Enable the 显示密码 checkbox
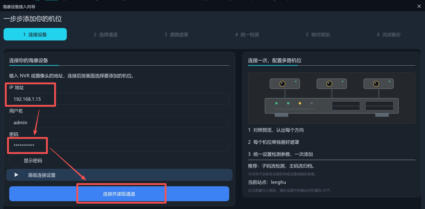Image resolution: width=425 pixels, height=209 pixels. pyautogui.click(x=15, y=160)
